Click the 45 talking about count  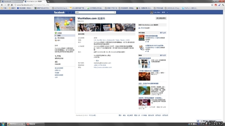(56, 62)
